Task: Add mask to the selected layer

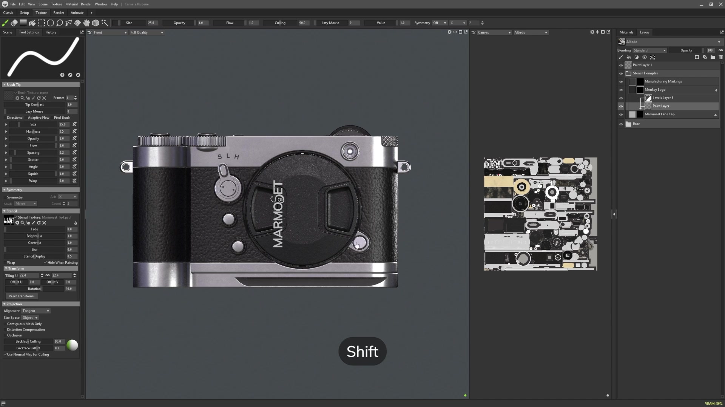Action: (697, 57)
